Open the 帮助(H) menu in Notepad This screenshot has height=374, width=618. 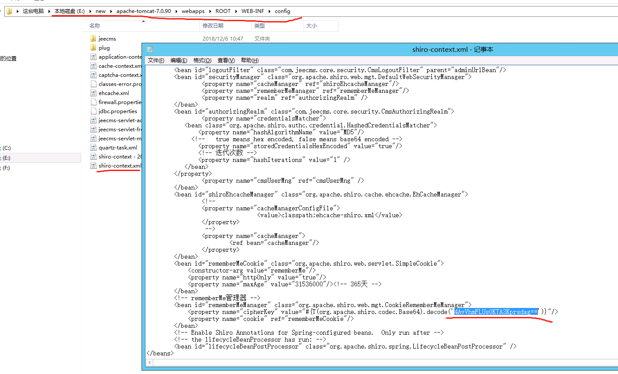[x=250, y=60]
